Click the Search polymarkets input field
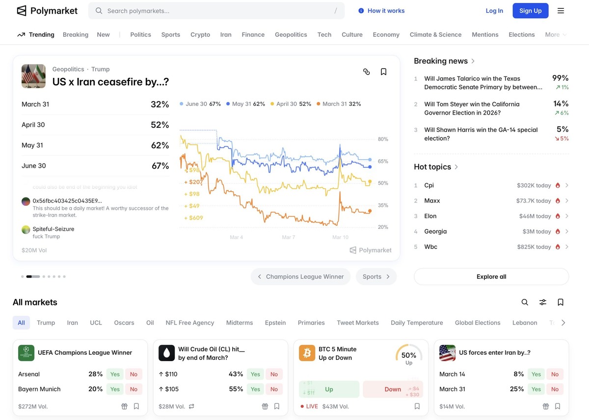The width and height of the screenshot is (589, 420). [216, 11]
